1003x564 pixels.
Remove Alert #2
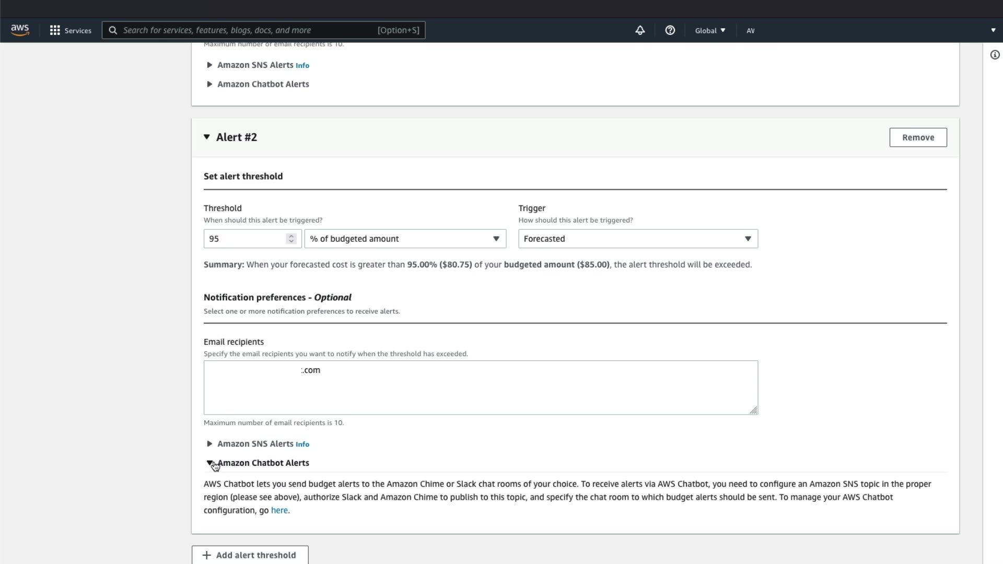coord(918,137)
